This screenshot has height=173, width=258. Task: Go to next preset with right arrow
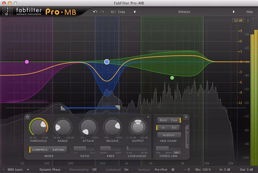pos(234,12)
